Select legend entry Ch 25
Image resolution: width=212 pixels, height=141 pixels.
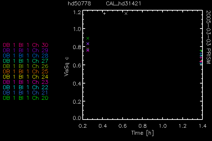[x=25, y=71]
